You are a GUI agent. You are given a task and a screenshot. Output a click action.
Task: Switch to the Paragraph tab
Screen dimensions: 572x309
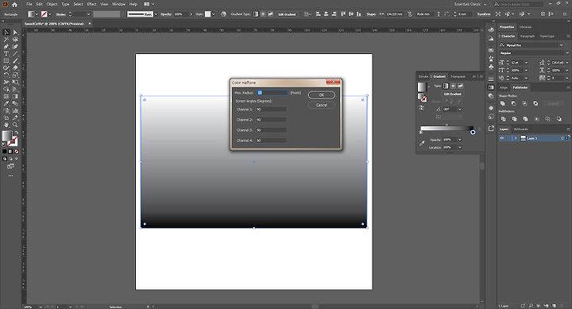click(528, 36)
